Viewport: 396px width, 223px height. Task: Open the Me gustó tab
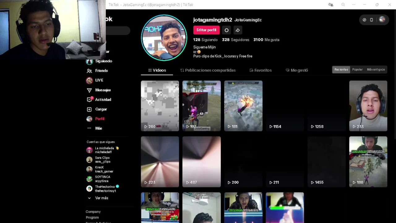coord(297,70)
